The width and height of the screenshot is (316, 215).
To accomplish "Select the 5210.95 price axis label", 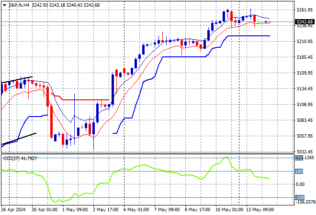I will (305, 42).
